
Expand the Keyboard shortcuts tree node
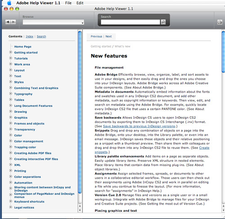[10, 201]
